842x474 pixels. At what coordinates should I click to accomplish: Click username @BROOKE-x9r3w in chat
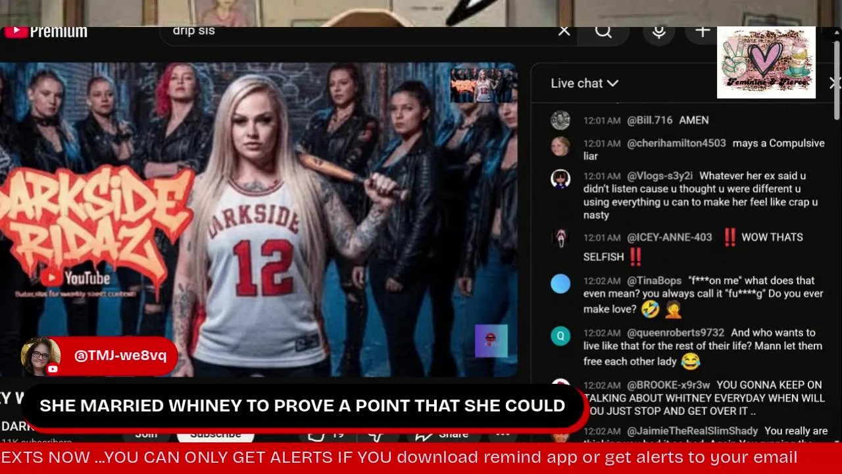(x=668, y=385)
